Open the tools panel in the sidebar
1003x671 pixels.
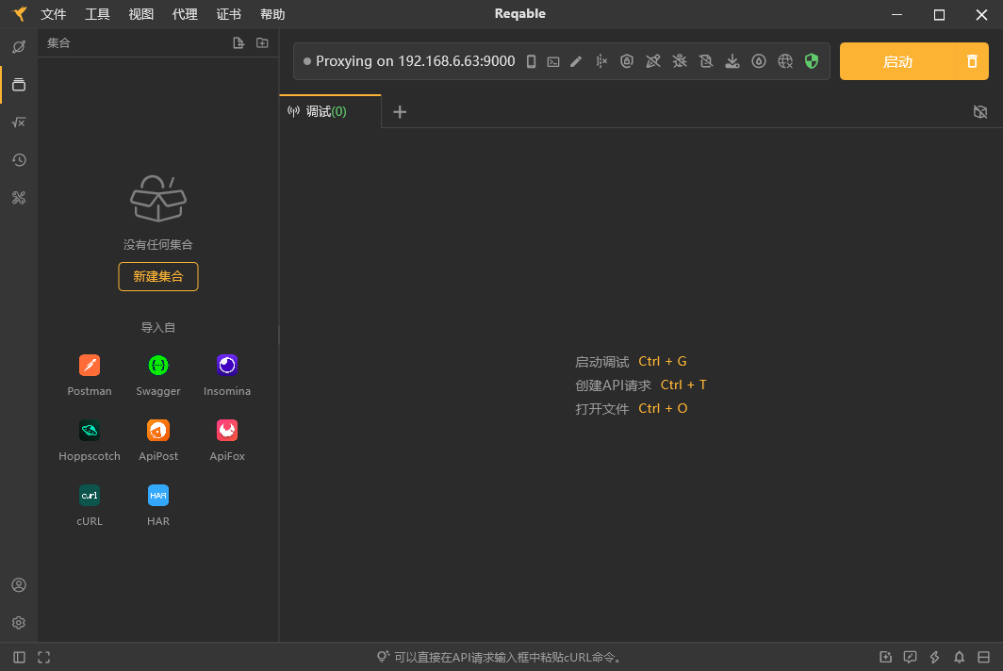[x=19, y=197]
